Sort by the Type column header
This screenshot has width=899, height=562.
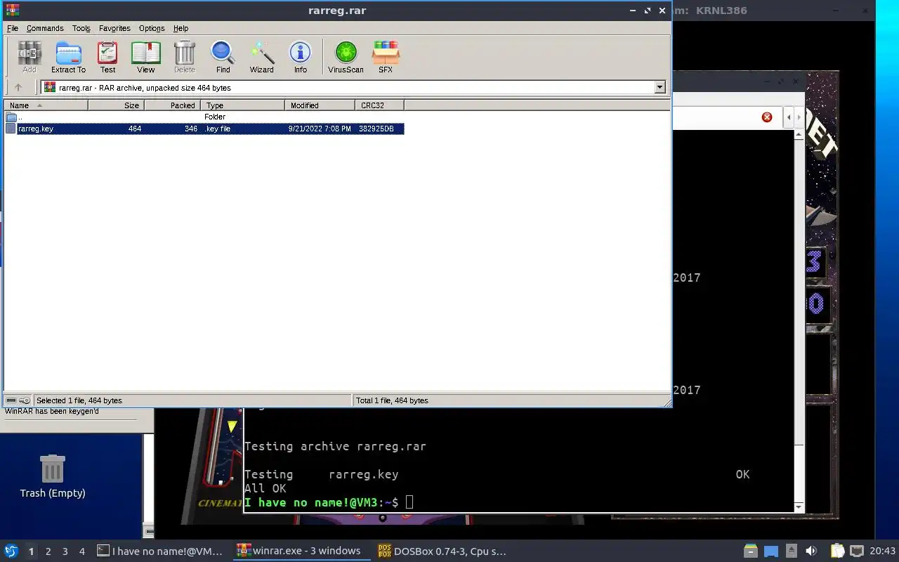[242, 105]
